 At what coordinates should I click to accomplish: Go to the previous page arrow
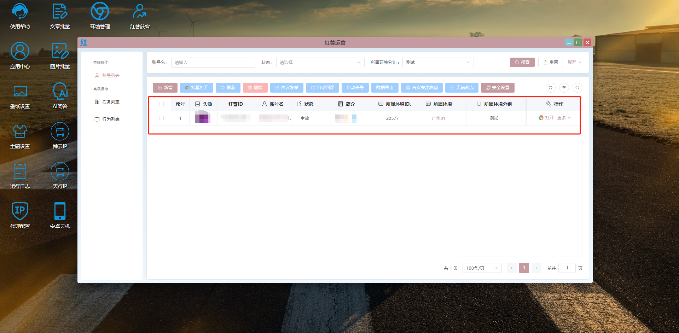coord(511,268)
